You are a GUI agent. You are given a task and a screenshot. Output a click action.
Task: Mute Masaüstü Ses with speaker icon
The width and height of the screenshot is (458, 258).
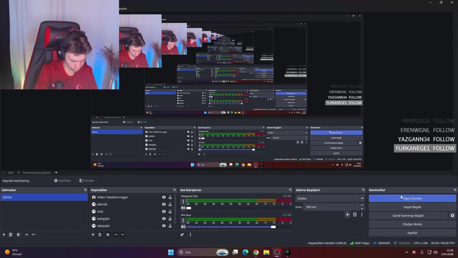tap(183, 208)
